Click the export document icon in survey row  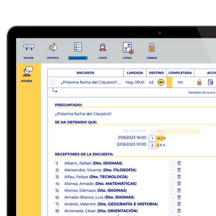[210, 82]
